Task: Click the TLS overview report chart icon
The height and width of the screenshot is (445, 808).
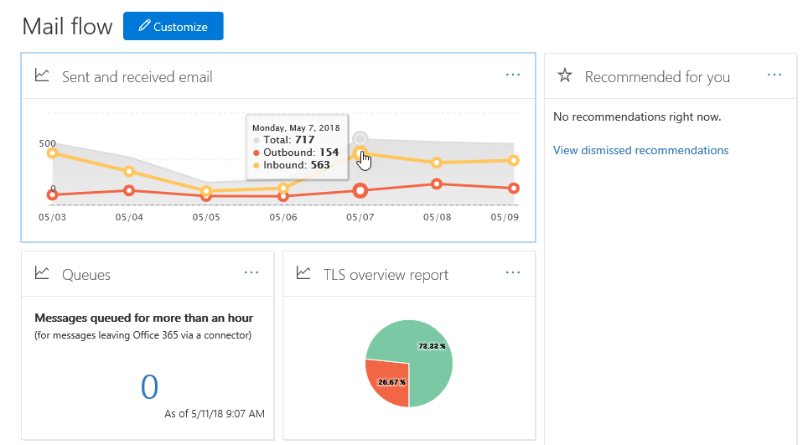Action: 303,273
